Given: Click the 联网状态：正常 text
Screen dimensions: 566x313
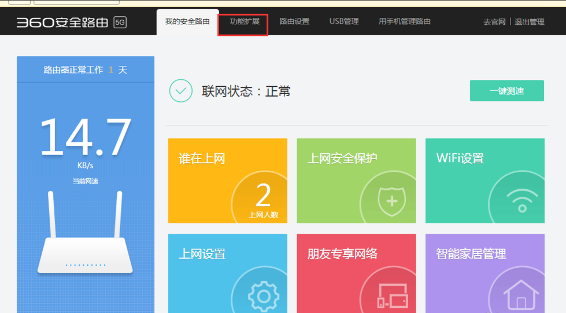Looking at the screenshot, I should [246, 91].
